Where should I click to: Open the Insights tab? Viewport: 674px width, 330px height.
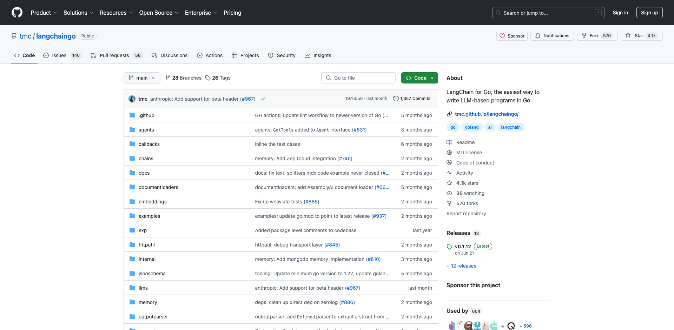(318, 55)
